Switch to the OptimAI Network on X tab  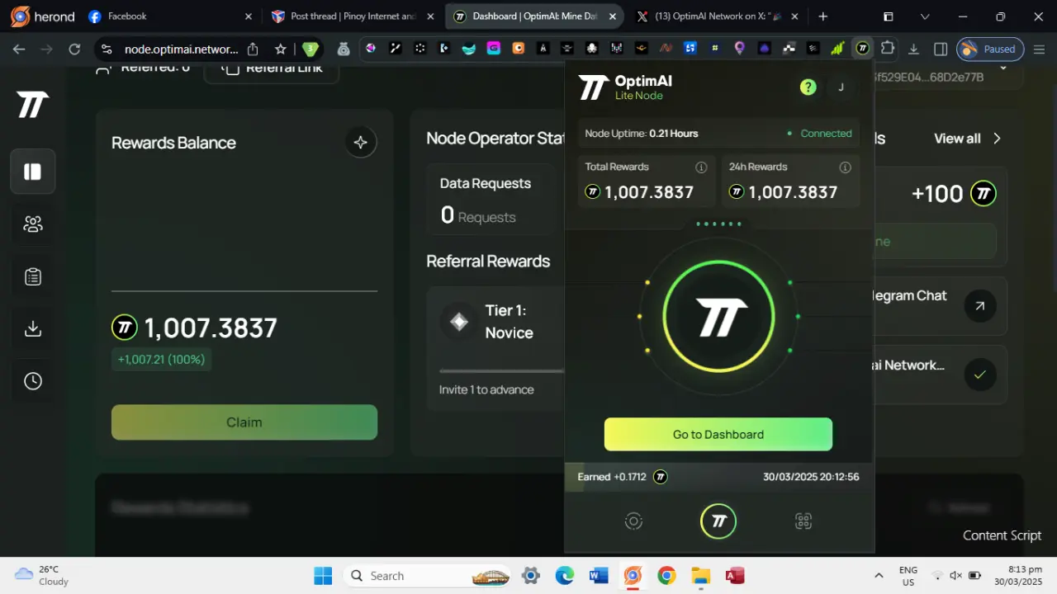(717, 16)
